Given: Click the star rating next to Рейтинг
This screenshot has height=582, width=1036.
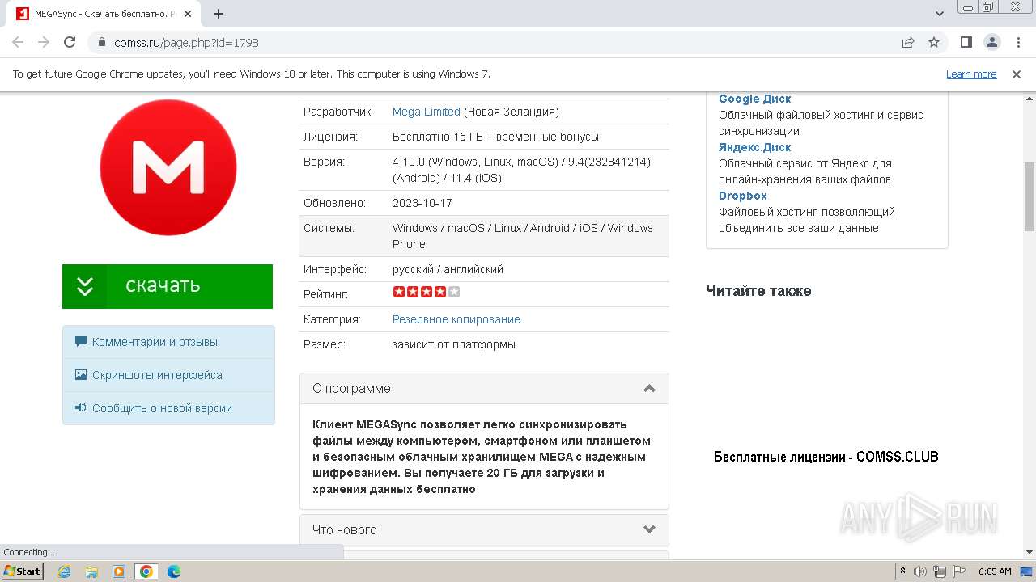Looking at the screenshot, I should (x=427, y=292).
